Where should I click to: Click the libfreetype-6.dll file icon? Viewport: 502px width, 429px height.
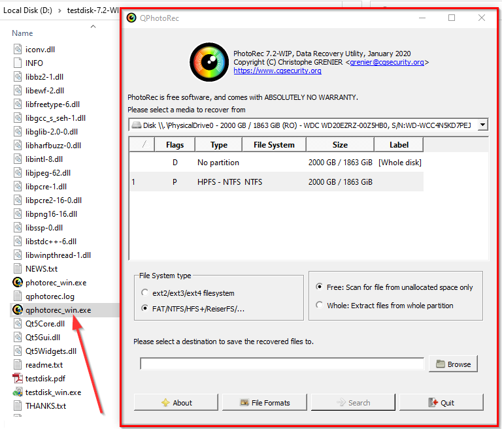point(18,104)
